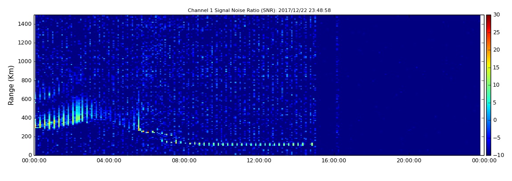This screenshot has width=512, height=181.
Task: Click the 200 tick label on the range axis
Action: (27, 137)
